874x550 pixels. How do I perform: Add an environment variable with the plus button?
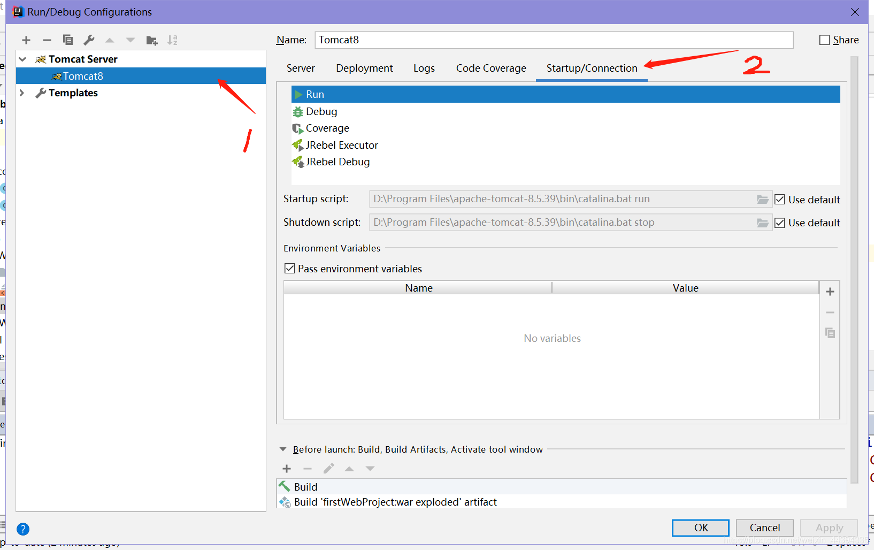(830, 292)
